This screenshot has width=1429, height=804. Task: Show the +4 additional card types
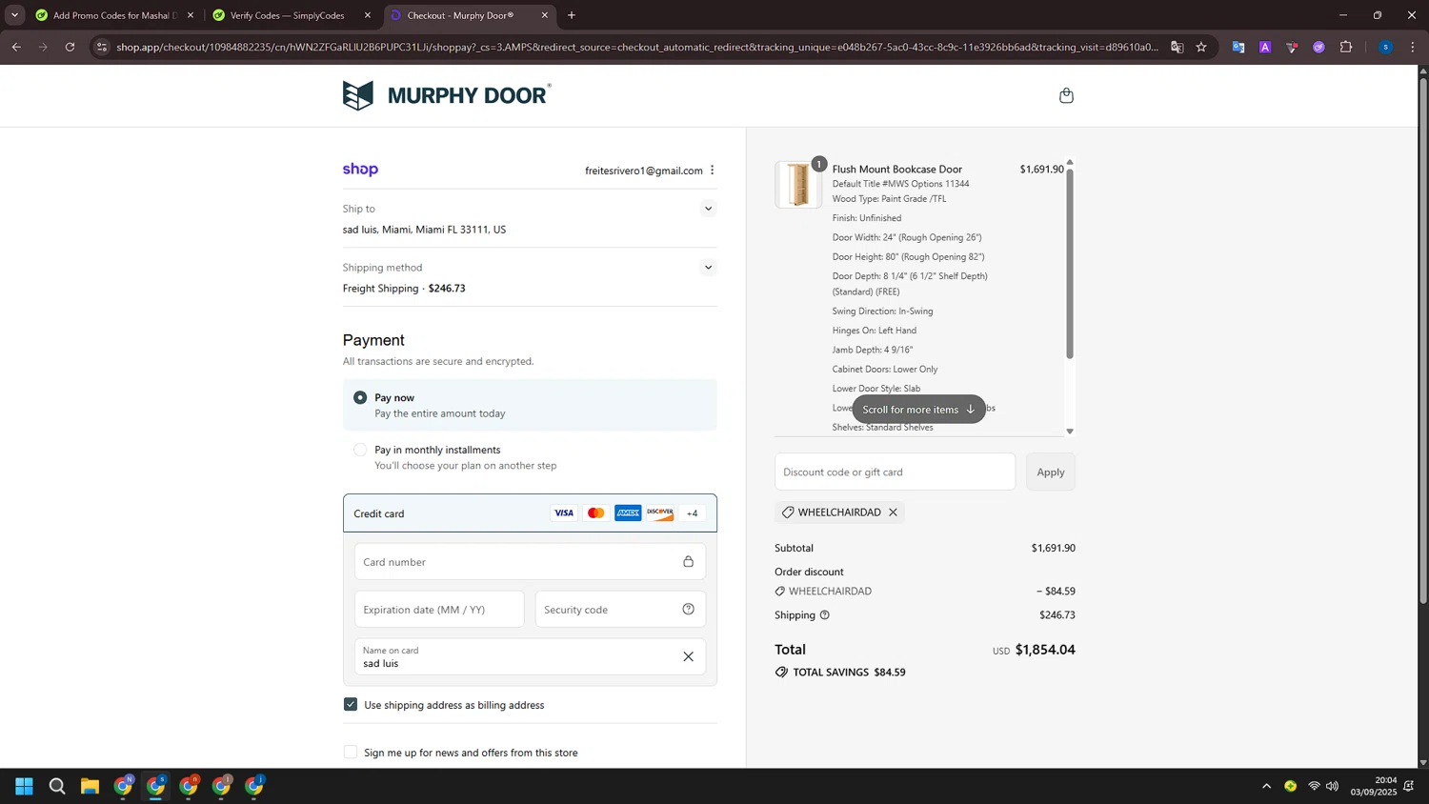tap(693, 513)
